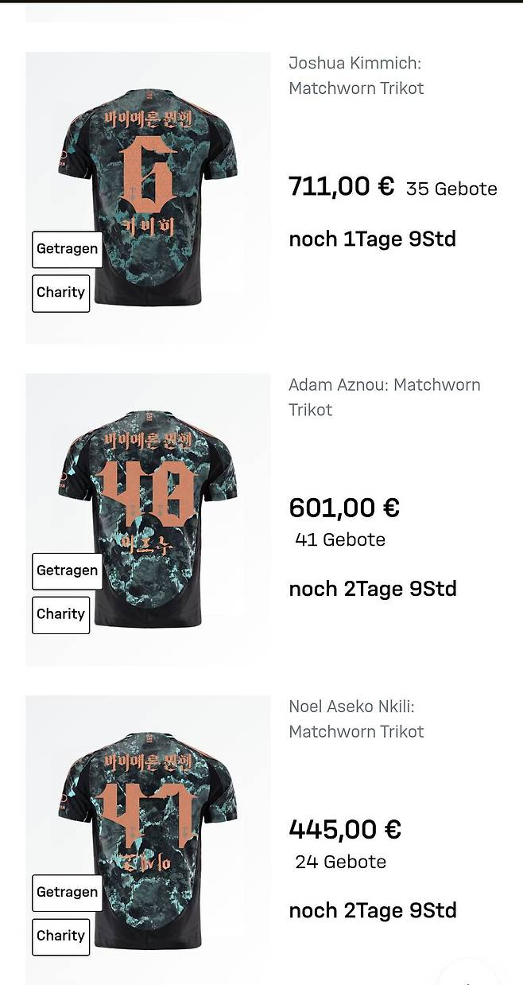Click the 445,00 € Nkili price
Image resolution: width=523 pixels, height=985 pixels.
click(x=344, y=829)
